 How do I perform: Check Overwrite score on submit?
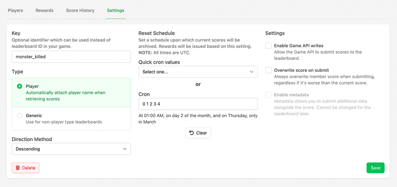tap(268, 70)
